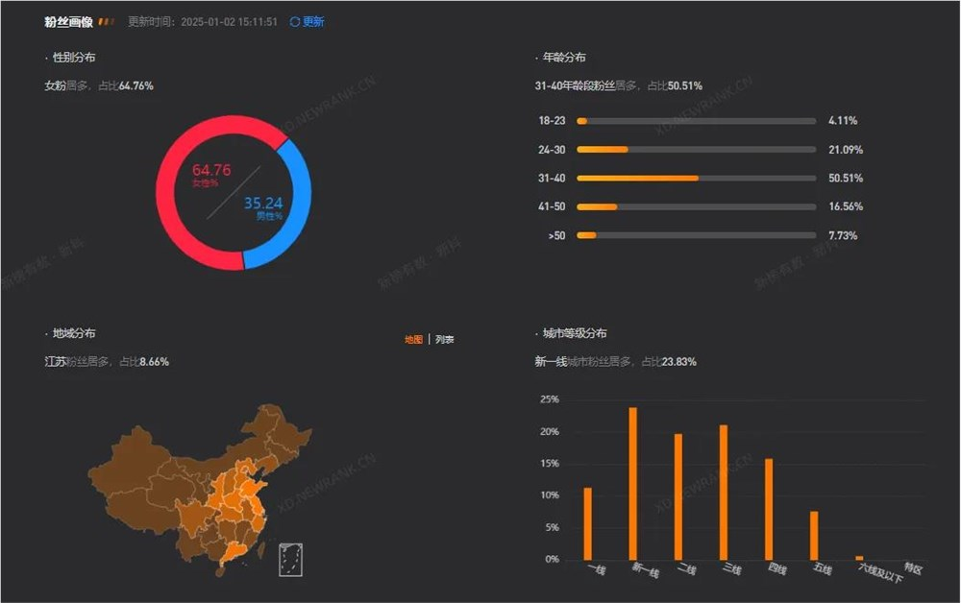The height and width of the screenshot is (603, 961).
Task: Switch to the 列表 view
Action: [x=442, y=338]
